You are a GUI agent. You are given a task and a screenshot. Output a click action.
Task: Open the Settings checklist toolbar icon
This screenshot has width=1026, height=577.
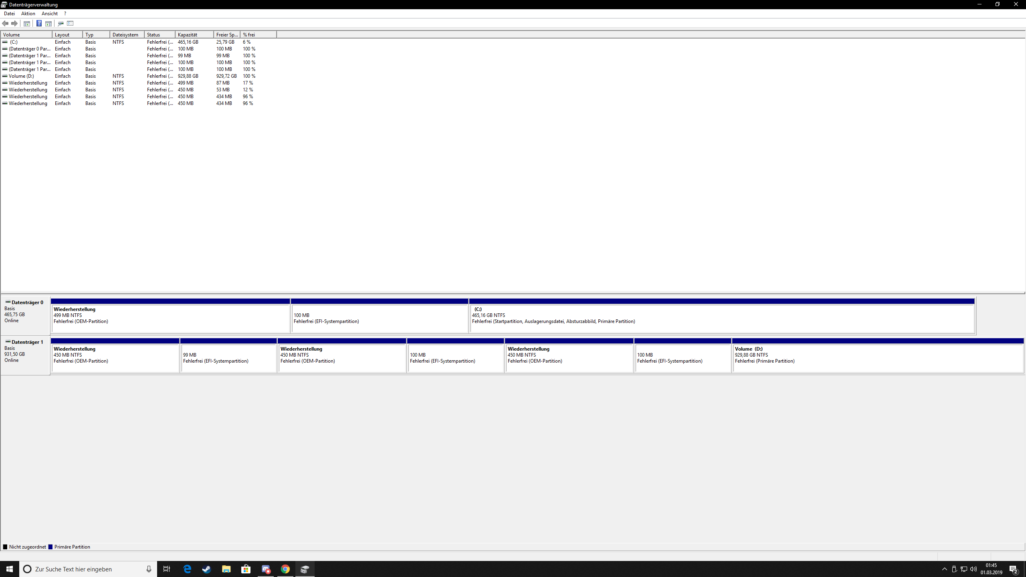[71, 23]
